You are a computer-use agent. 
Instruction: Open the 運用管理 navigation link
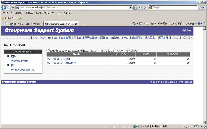click(x=163, y=38)
